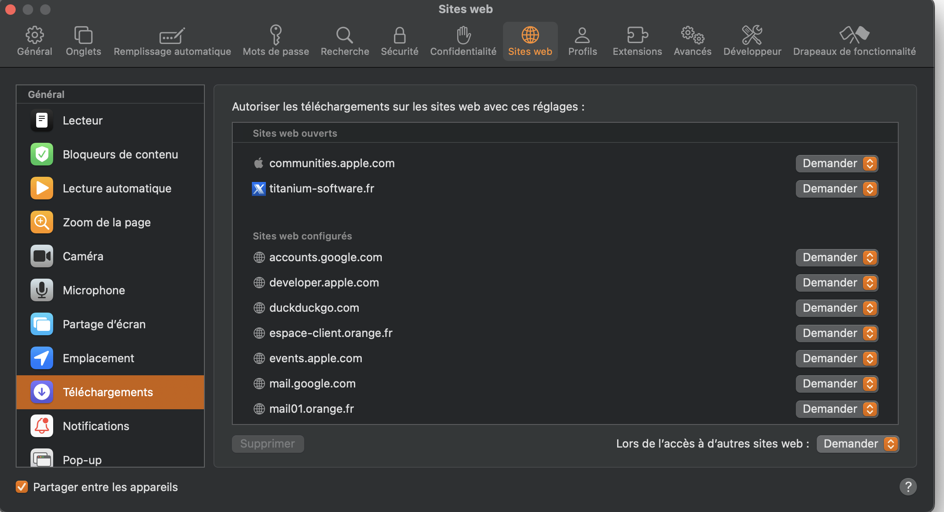Open the Extensions puzzle-piece icon
The width and height of the screenshot is (944, 512).
pyautogui.click(x=637, y=35)
